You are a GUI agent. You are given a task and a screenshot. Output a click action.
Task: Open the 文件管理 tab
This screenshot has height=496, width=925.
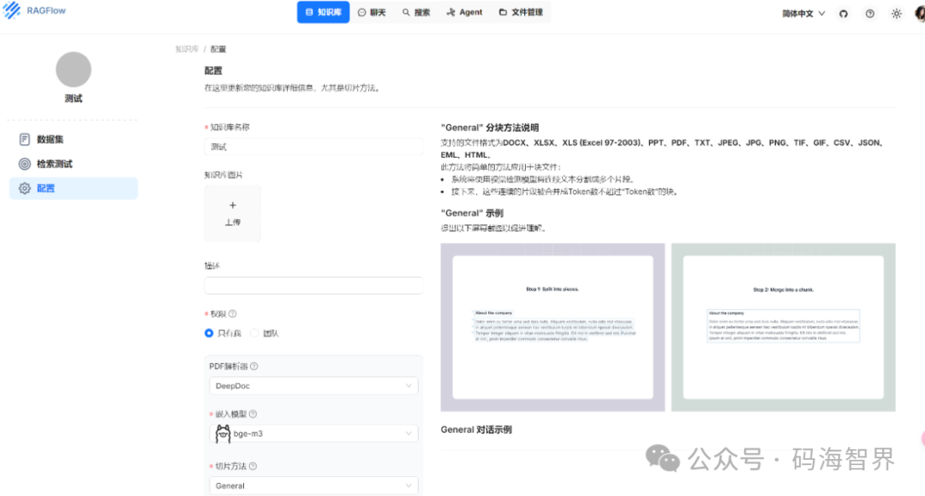(x=521, y=12)
